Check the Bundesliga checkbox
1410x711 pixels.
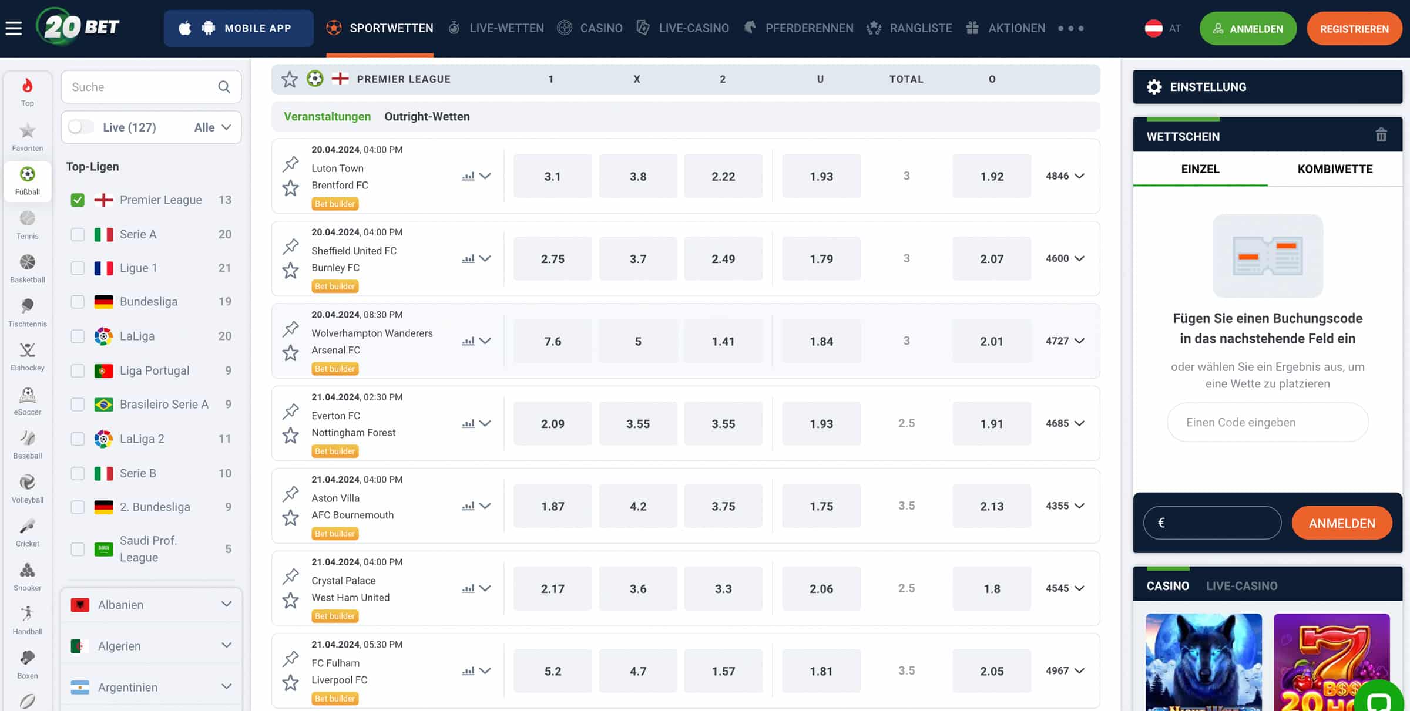[x=78, y=302]
